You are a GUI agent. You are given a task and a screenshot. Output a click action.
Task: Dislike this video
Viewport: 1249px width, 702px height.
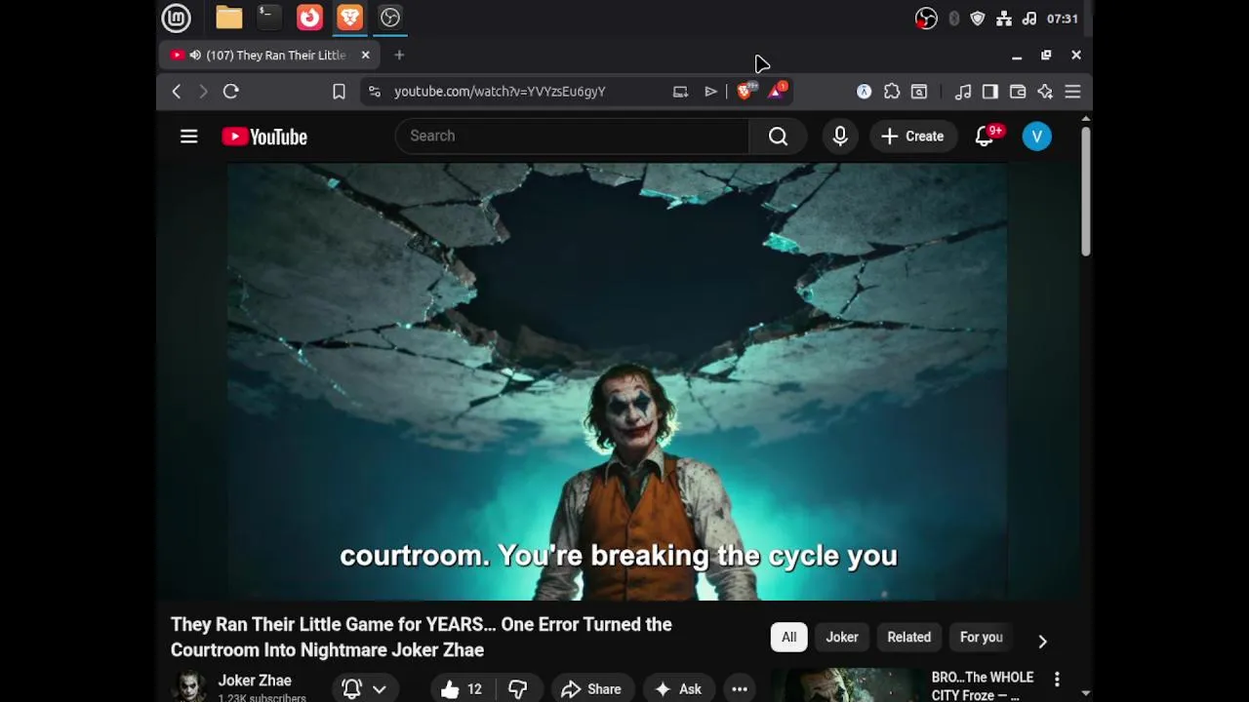coord(518,689)
